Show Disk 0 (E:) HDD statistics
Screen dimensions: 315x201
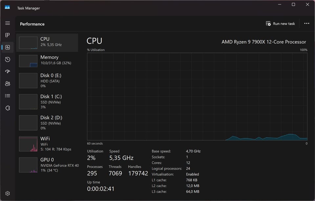(47, 80)
